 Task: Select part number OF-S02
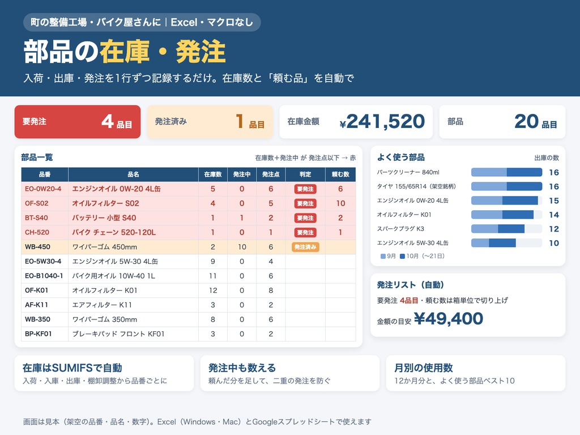37,203
